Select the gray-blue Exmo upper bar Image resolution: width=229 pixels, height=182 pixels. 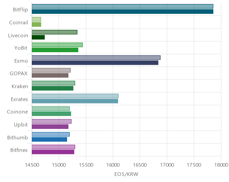[x=96, y=58]
